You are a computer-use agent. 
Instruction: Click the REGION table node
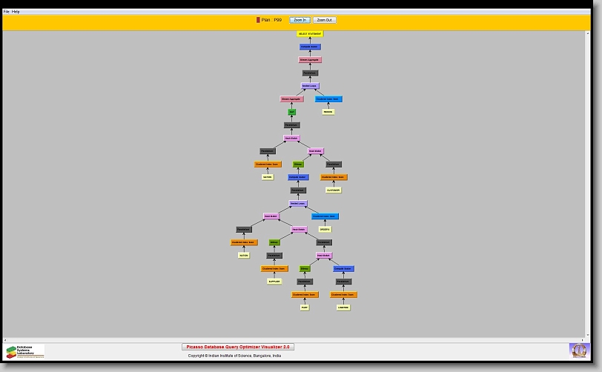click(x=328, y=112)
